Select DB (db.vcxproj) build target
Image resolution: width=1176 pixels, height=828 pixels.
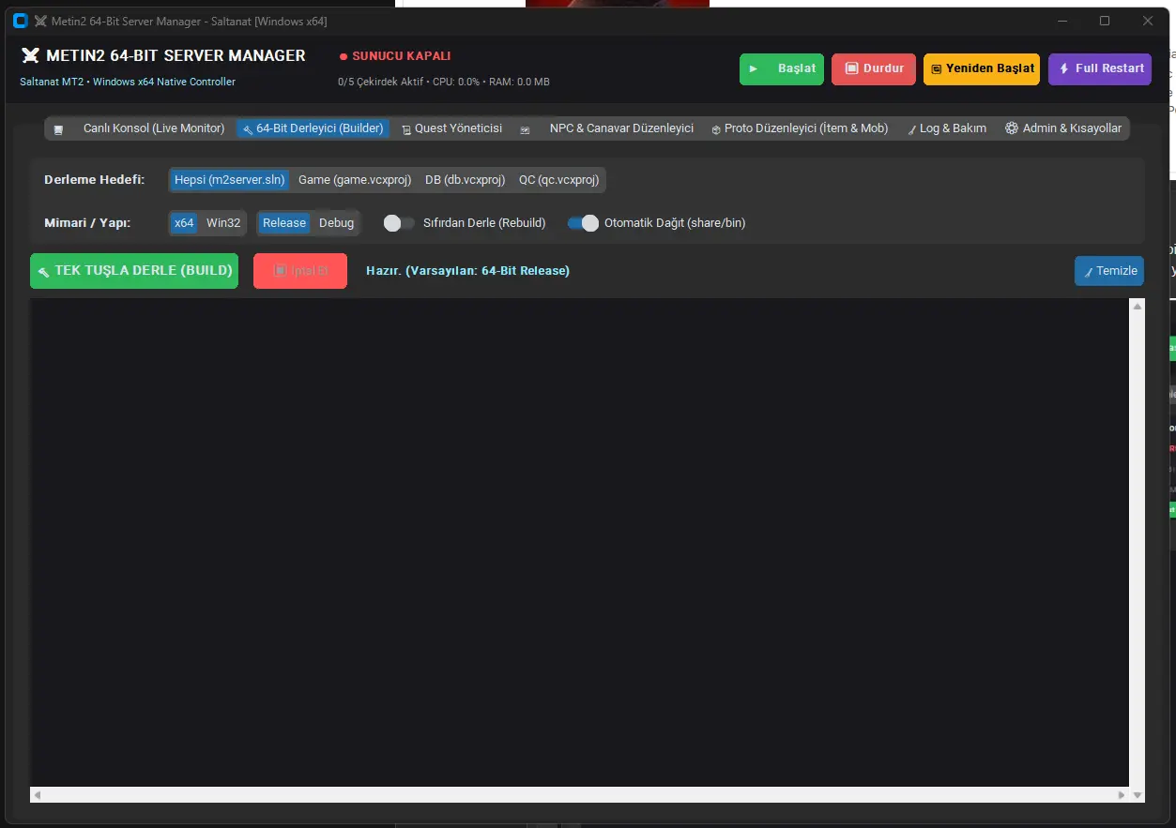[x=466, y=180]
